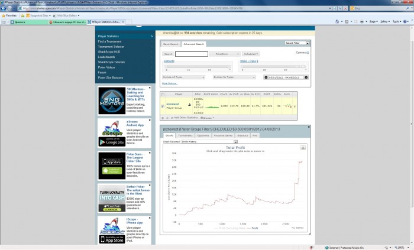Switch to the Basic Search tab
The image size is (414, 250).
coord(170,44)
